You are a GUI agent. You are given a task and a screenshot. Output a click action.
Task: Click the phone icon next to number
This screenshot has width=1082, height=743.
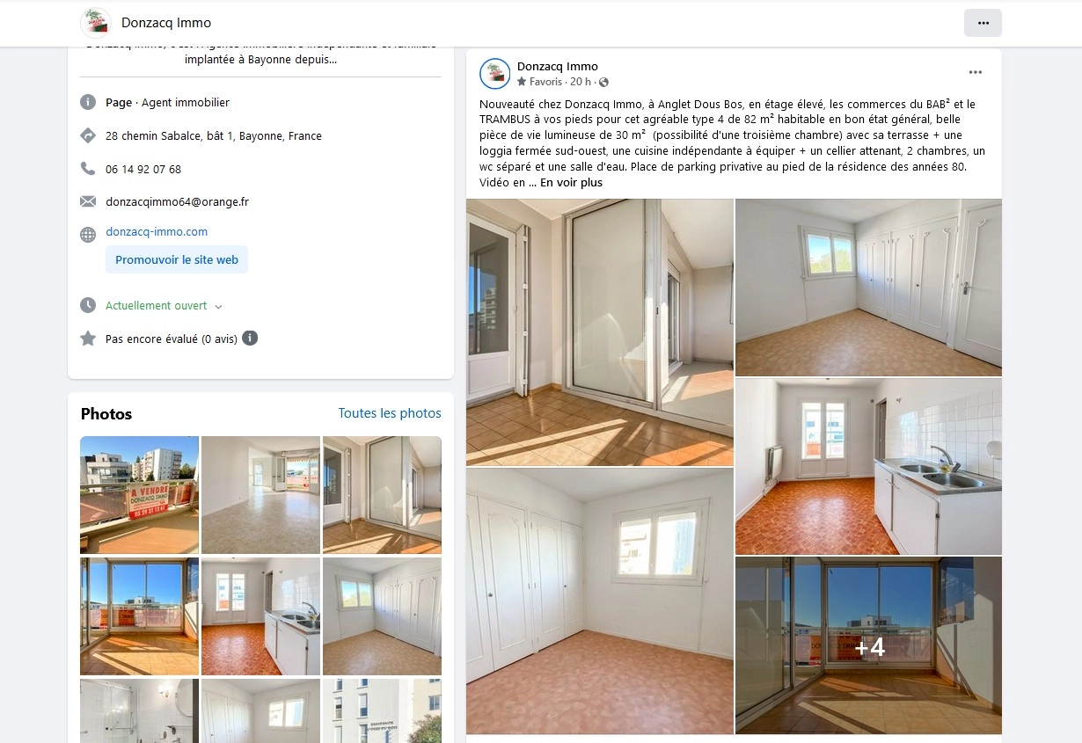pos(88,168)
